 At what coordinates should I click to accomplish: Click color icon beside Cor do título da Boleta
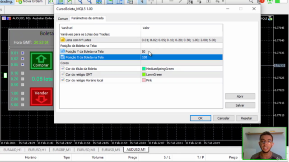[x=62, y=69]
